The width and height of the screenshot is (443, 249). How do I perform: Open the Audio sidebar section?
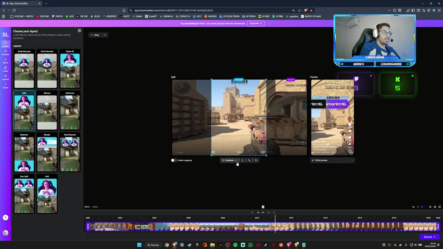(x=6, y=69)
